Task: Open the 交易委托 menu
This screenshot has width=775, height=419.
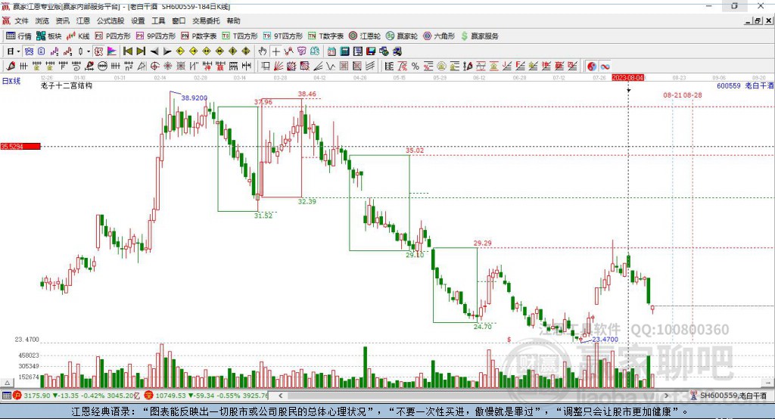Action: point(206,20)
